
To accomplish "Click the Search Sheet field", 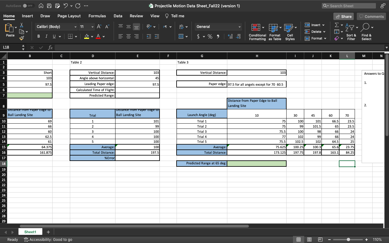I will [349, 6].
